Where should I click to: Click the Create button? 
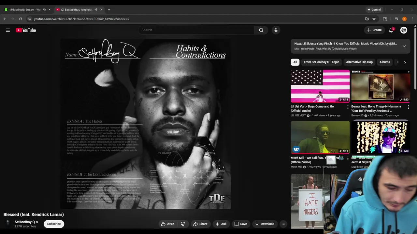coord(374,30)
